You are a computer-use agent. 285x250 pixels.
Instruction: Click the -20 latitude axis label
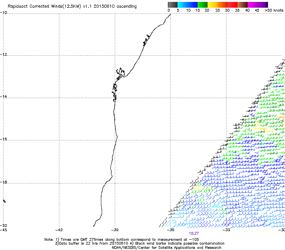(3, 225)
